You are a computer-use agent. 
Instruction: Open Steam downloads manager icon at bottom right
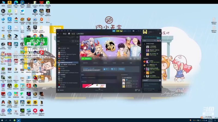click(x=139, y=90)
